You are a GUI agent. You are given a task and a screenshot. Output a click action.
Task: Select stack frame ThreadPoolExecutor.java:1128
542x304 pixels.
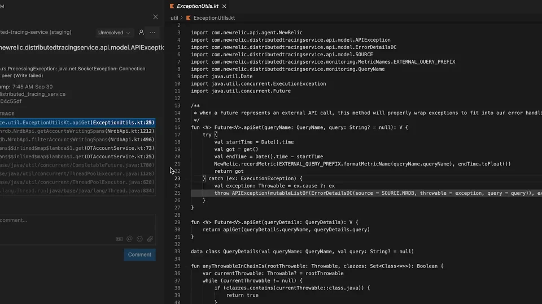(x=77, y=173)
